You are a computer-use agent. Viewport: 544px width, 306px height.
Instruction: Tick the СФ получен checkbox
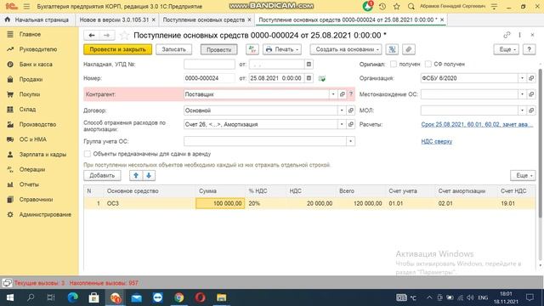pyautogui.click(x=428, y=64)
